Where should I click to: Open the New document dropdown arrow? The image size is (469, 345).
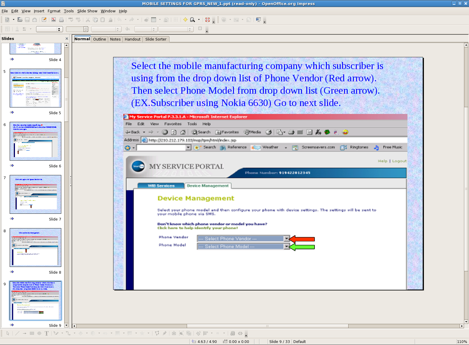coord(13,20)
